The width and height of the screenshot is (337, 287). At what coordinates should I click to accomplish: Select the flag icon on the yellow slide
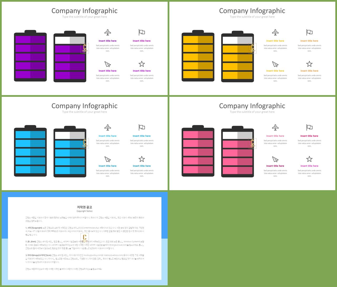point(309,32)
